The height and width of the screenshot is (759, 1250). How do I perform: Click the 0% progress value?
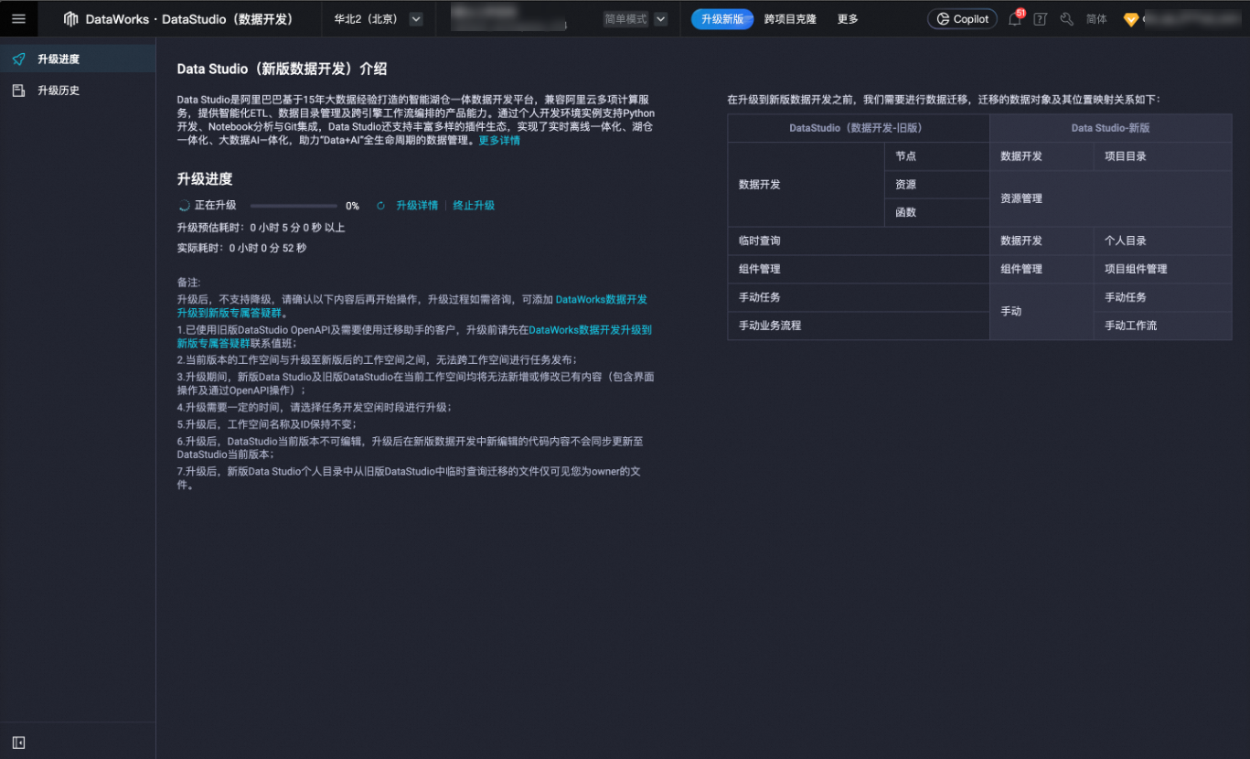point(352,206)
